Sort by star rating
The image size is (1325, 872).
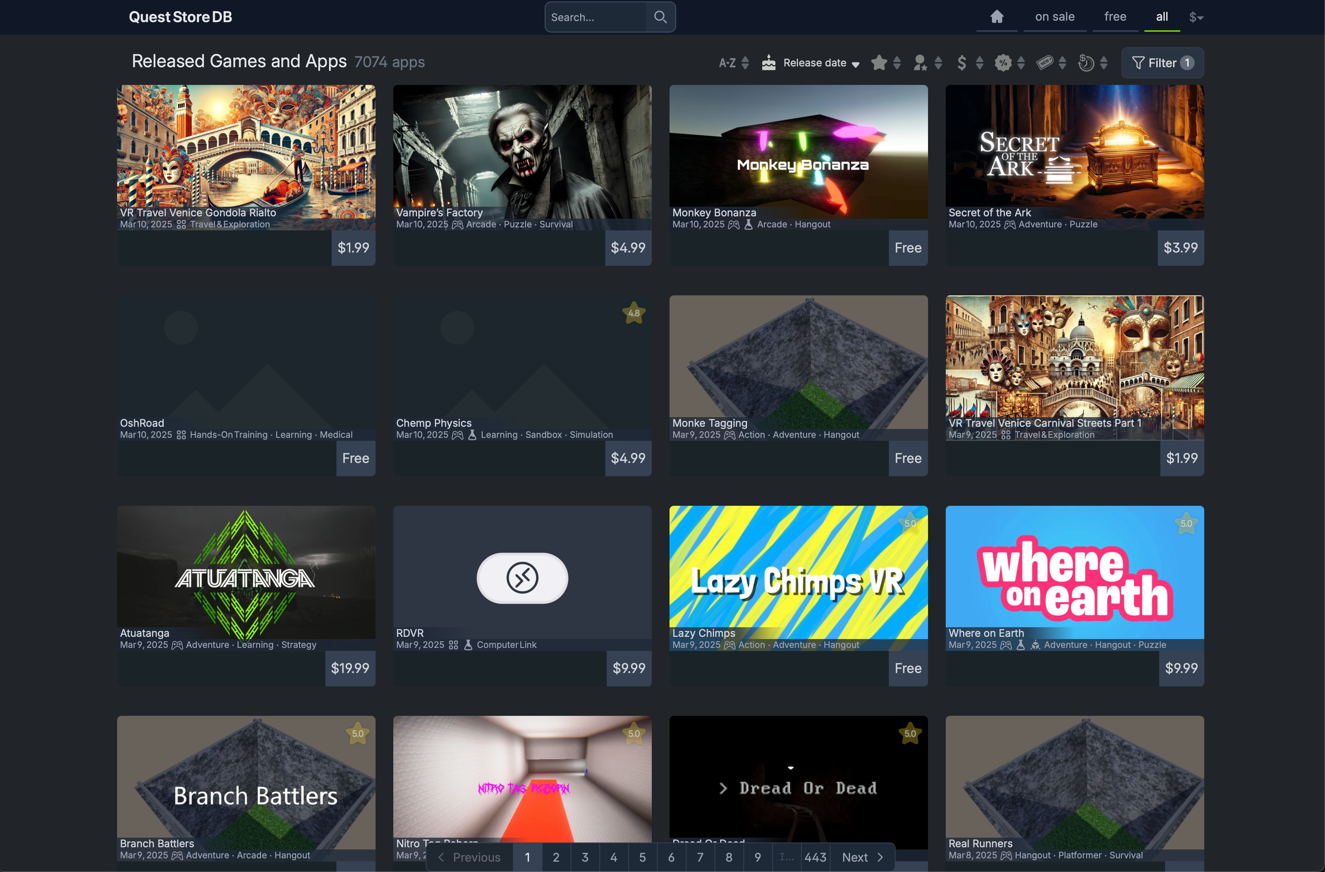pos(880,62)
